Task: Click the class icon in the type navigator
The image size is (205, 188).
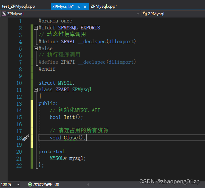Action: (145, 14)
